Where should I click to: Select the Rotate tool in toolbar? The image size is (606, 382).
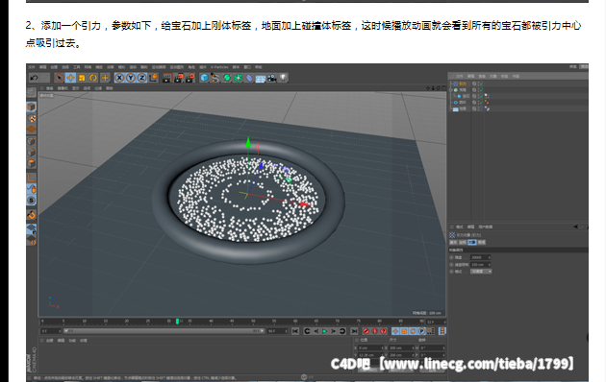tap(93, 78)
